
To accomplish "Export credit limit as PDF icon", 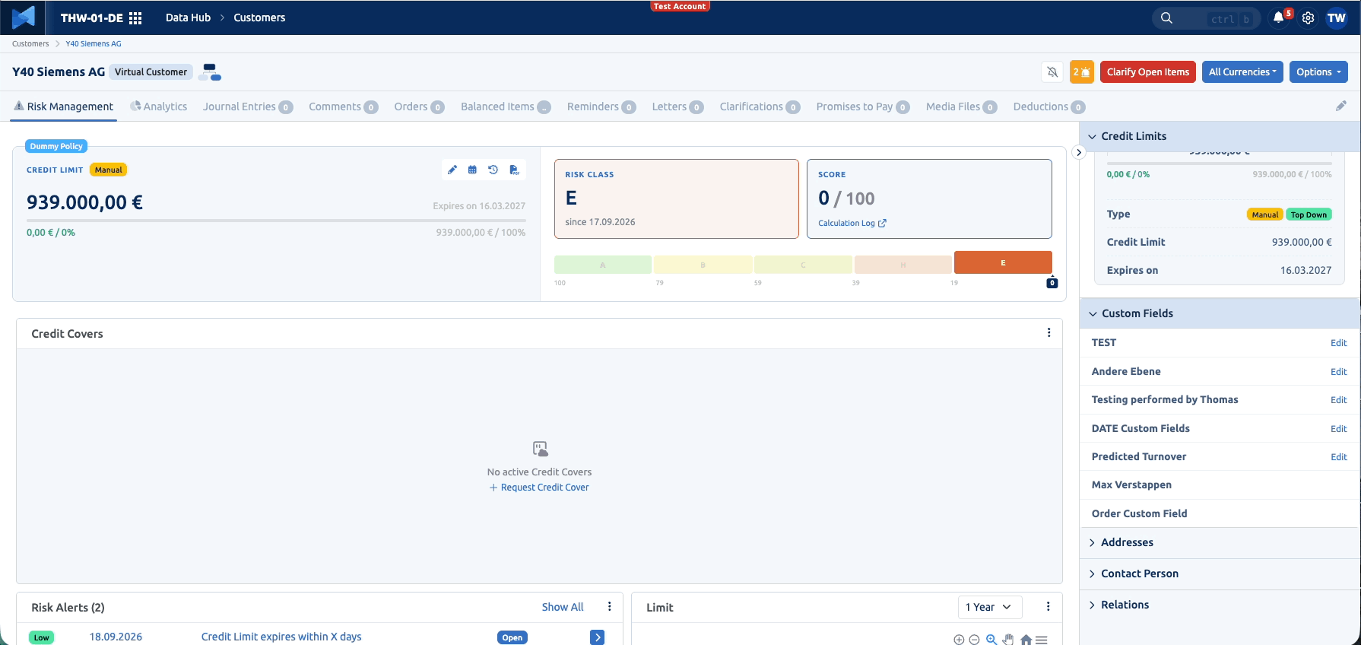I will tap(514, 170).
